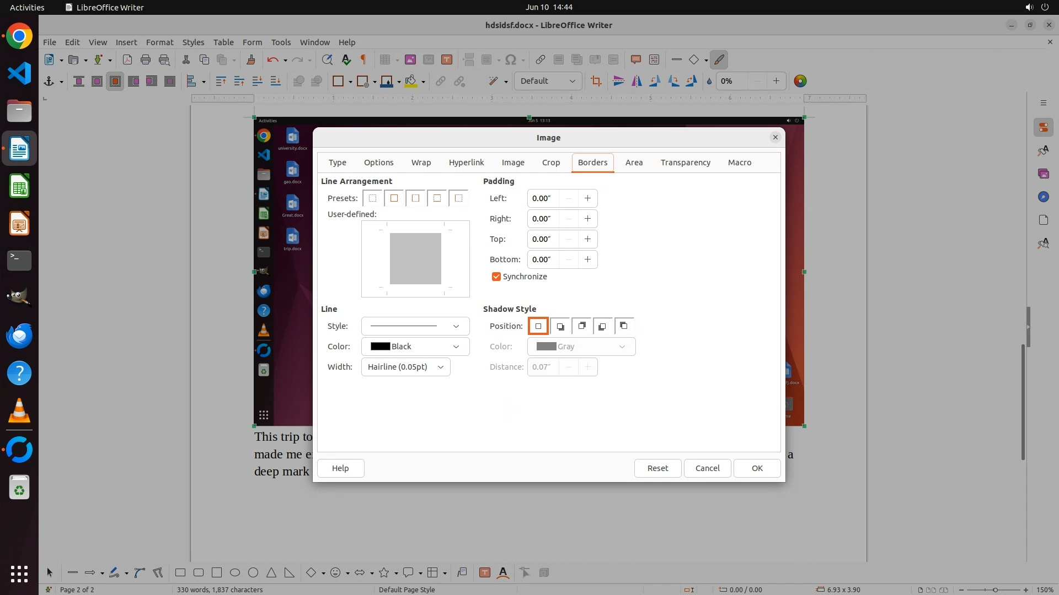Image resolution: width=1059 pixels, height=595 pixels.
Task: Click the Print icon in toolbar
Action: pos(146,59)
